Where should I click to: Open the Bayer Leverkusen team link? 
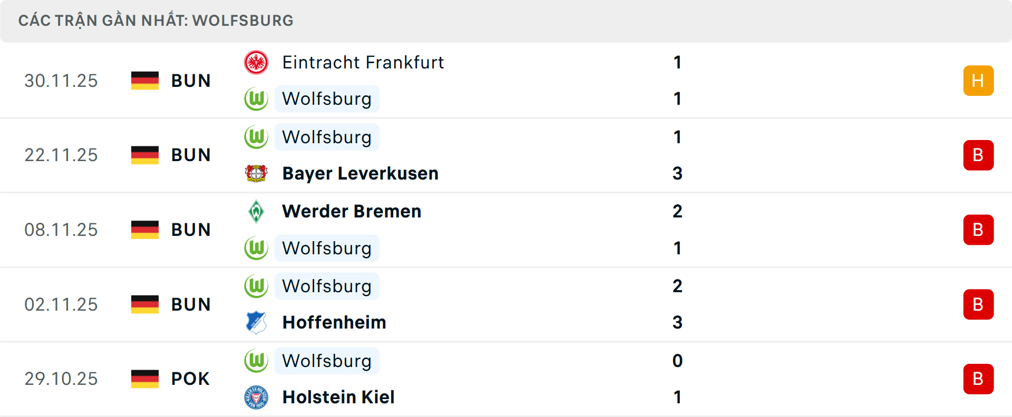360,173
